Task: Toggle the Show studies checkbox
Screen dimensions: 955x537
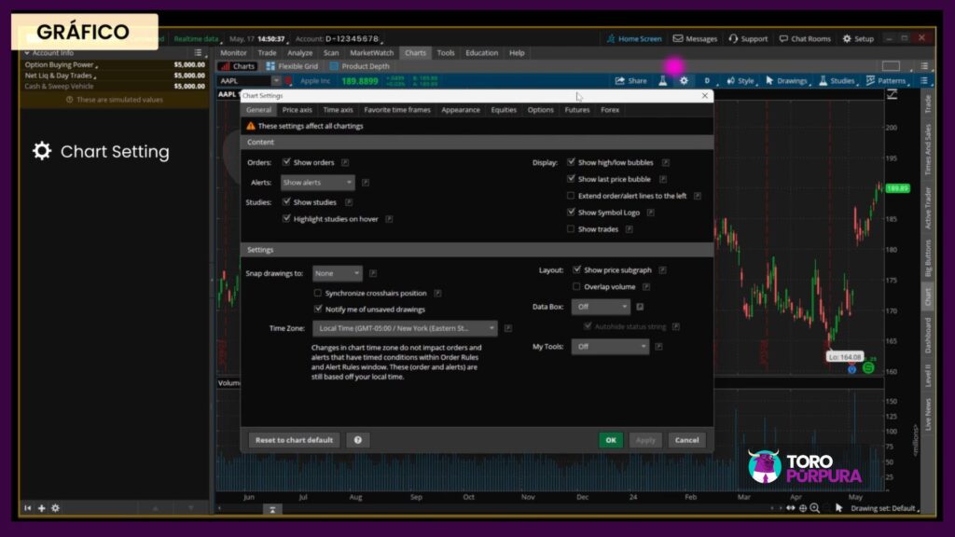Action: coord(286,201)
